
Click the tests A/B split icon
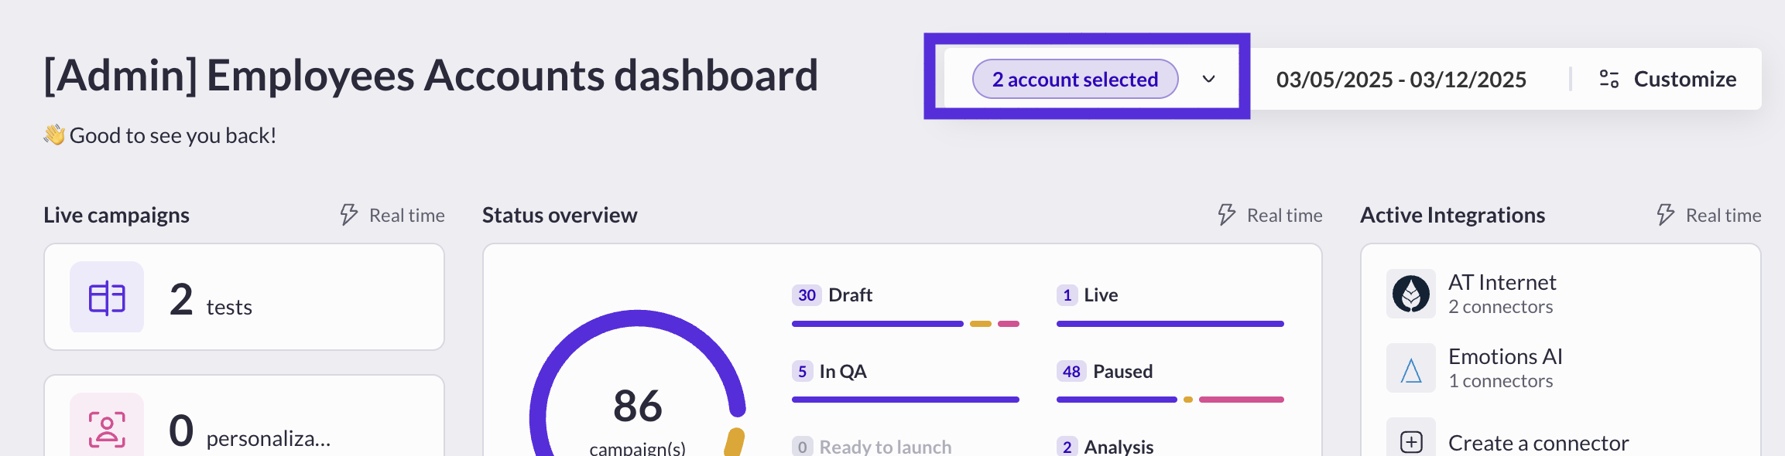tap(107, 298)
